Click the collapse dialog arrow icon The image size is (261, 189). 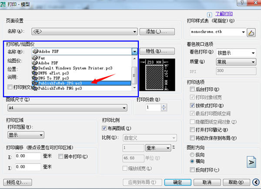tap(256, 182)
